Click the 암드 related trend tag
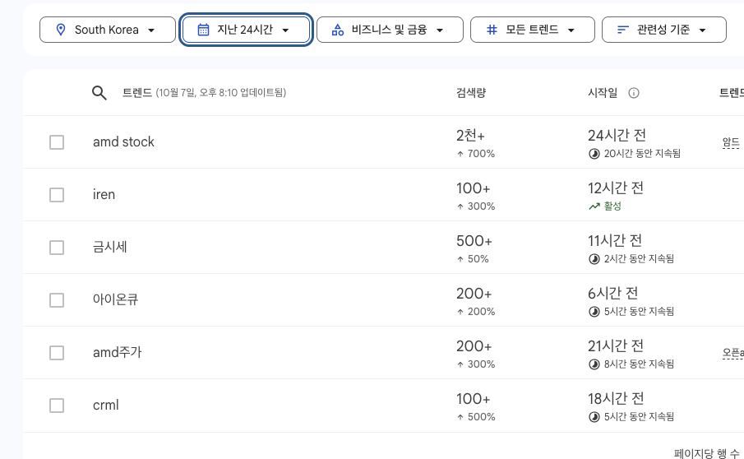744x459 pixels. point(731,142)
